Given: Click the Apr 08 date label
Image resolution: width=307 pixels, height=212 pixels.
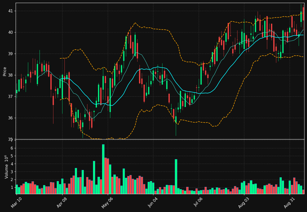Looking at the screenshot, I should 62,202.
